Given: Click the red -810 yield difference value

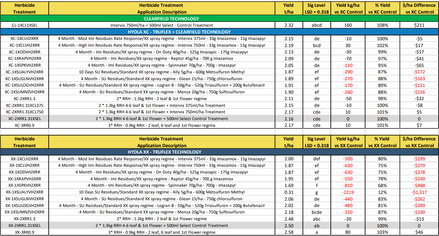Looking at the screenshot, I should point(348,185).
